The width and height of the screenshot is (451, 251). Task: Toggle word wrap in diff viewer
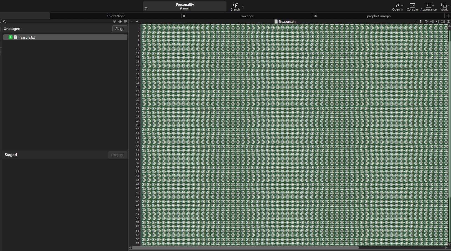coord(426,22)
